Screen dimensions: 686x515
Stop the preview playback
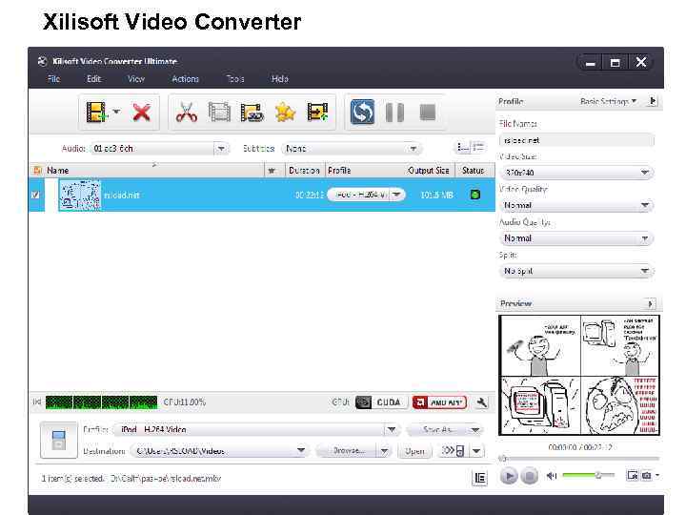(530, 476)
